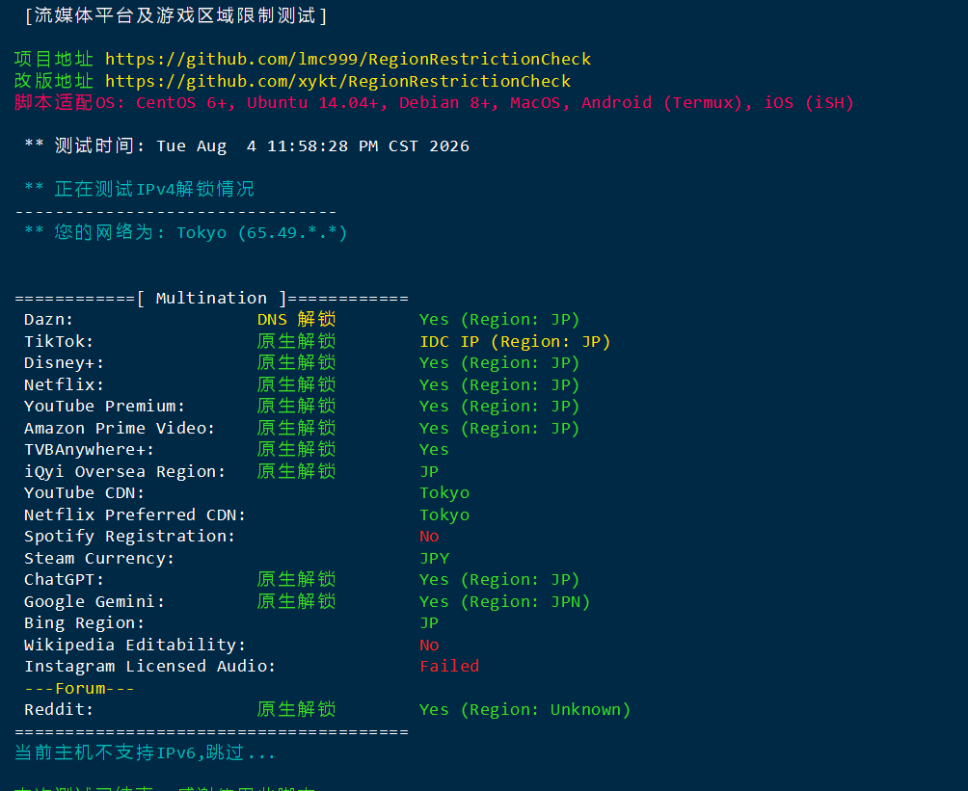The height and width of the screenshot is (791, 968).
Task: Click the Amazon Prime Video label
Action: click(120, 428)
